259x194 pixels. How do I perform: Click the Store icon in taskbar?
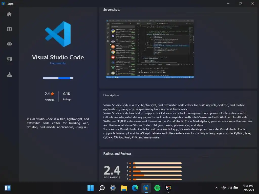(146, 188)
